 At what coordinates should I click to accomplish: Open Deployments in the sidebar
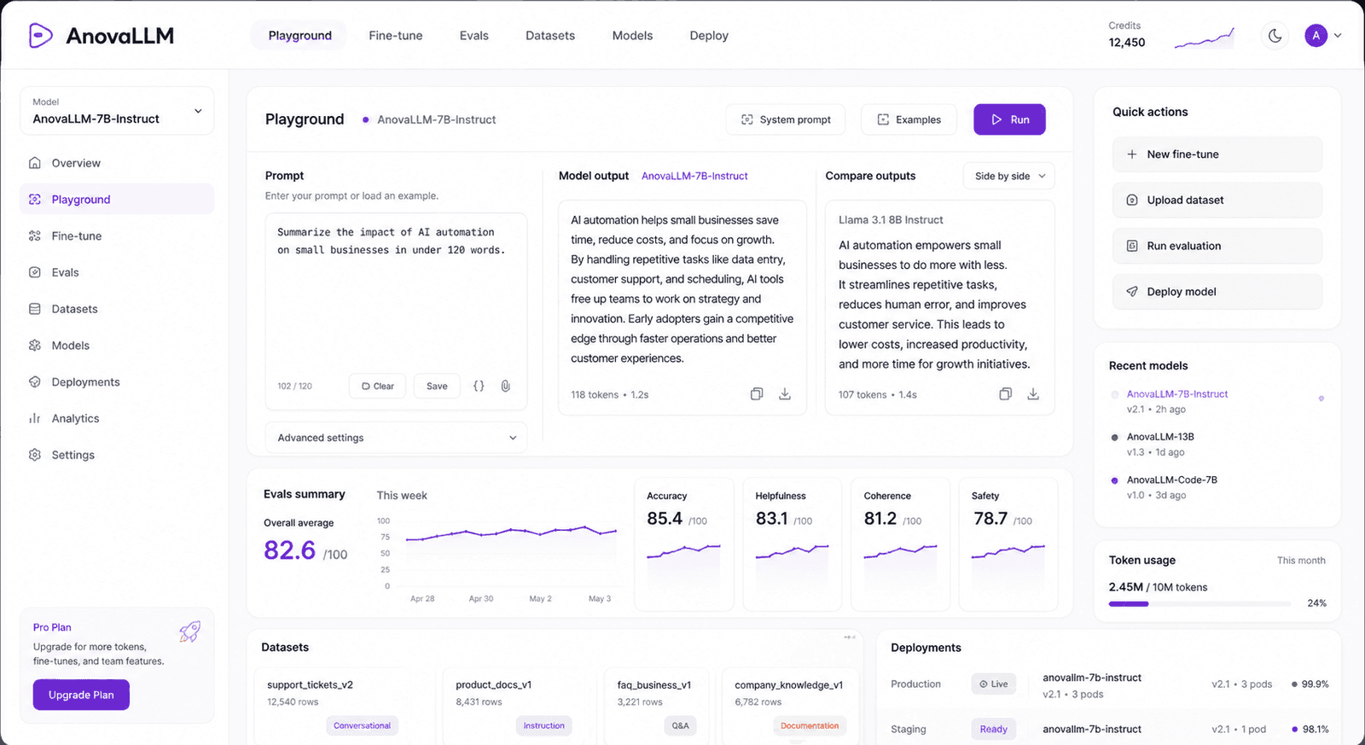coord(117,382)
